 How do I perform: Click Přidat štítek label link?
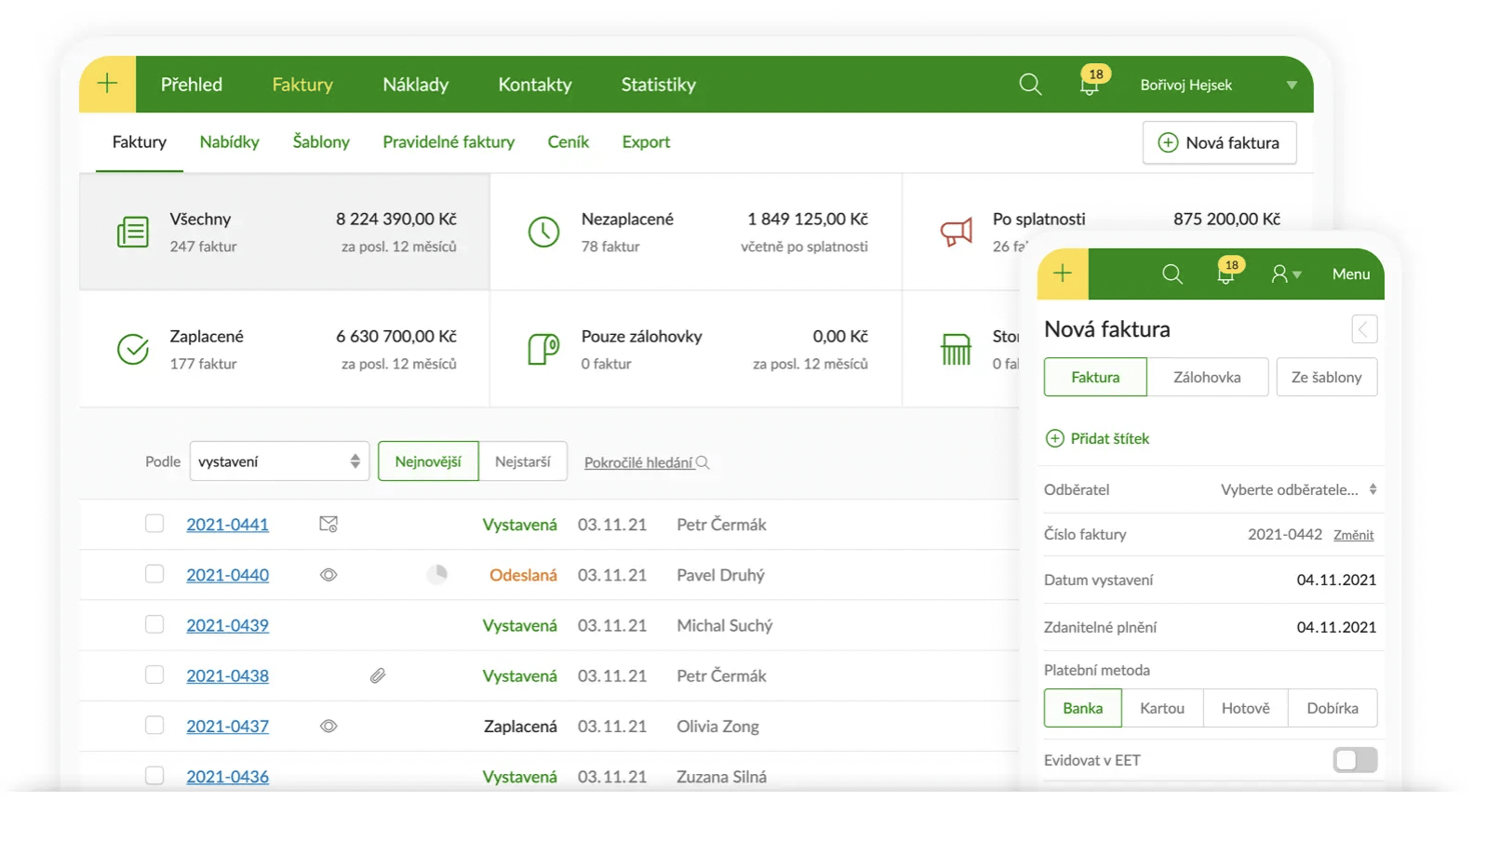point(1110,438)
